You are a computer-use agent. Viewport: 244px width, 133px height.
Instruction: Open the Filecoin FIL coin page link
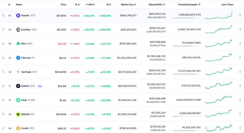click(x=28, y=58)
